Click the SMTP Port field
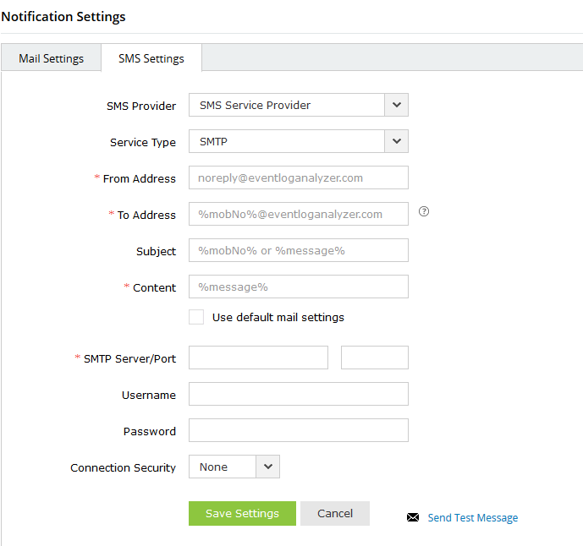The image size is (583, 546). (374, 358)
